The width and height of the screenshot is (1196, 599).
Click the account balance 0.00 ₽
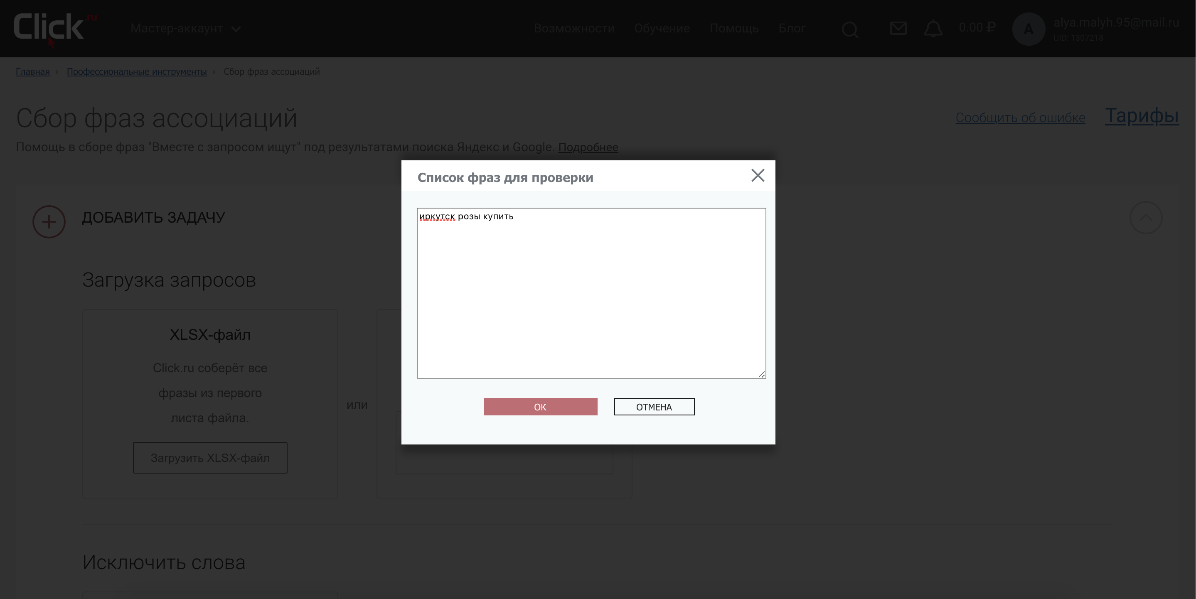(x=977, y=28)
